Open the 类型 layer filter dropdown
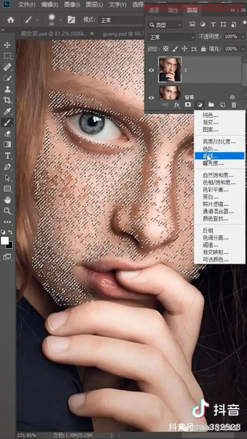Screen dimensions: 247x439 point(165,25)
